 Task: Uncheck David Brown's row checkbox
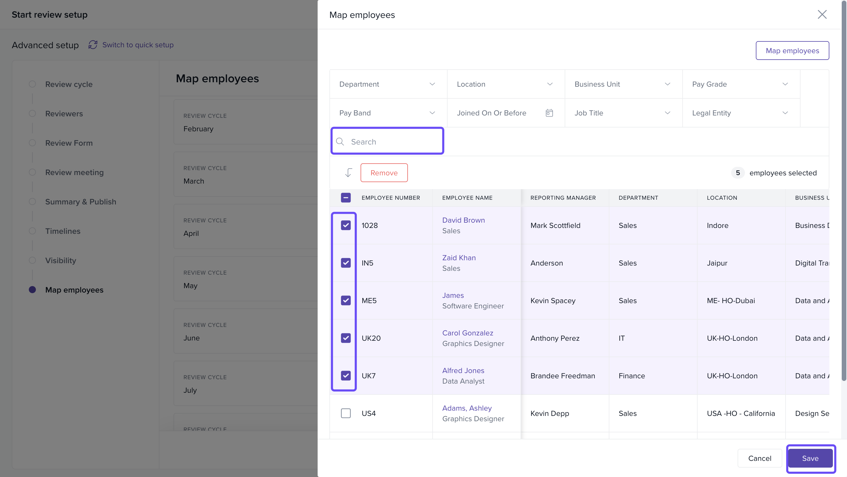point(346,225)
